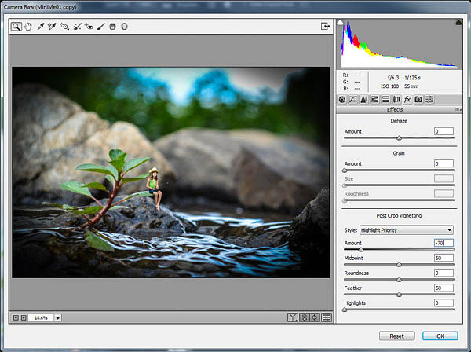Switch to the Lens Corrections tab
Screen dimensions: 471x352
pos(396,100)
